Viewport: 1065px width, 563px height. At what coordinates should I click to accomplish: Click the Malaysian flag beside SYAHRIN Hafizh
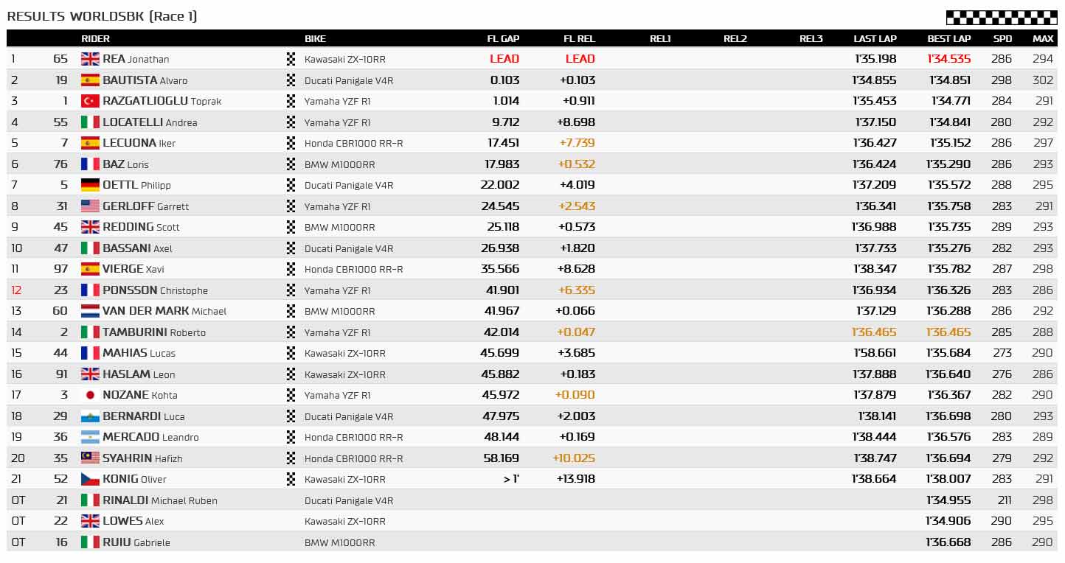[90, 458]
